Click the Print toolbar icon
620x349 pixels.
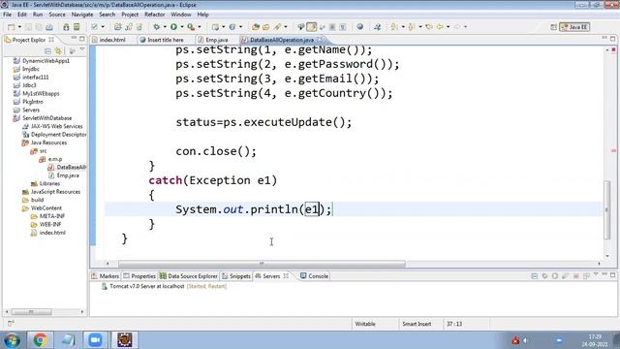click(49, 27)
